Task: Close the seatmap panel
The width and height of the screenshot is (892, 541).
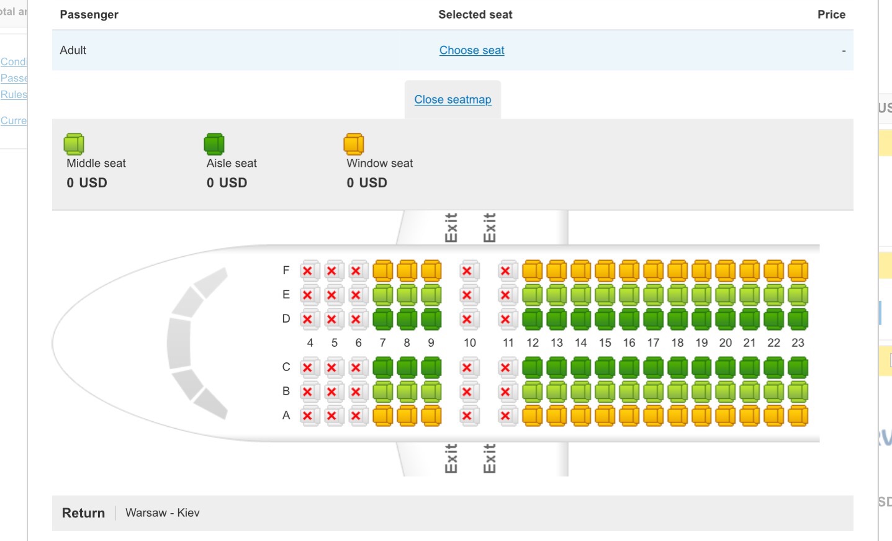Action: point(453,99)
